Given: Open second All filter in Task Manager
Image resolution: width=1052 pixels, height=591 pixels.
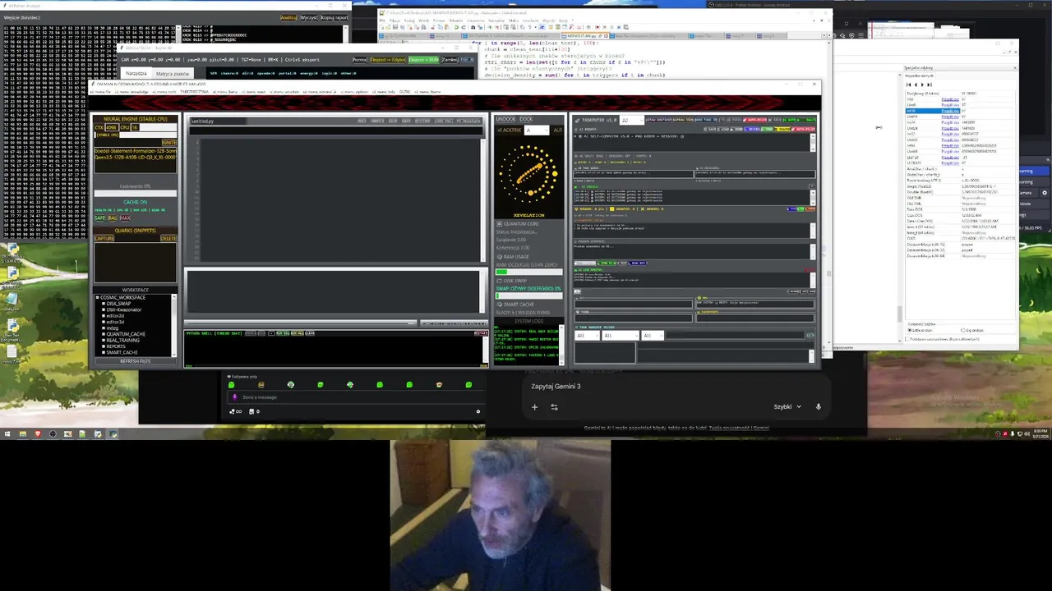Looking at the screenshot, I should tap(620, 336).
